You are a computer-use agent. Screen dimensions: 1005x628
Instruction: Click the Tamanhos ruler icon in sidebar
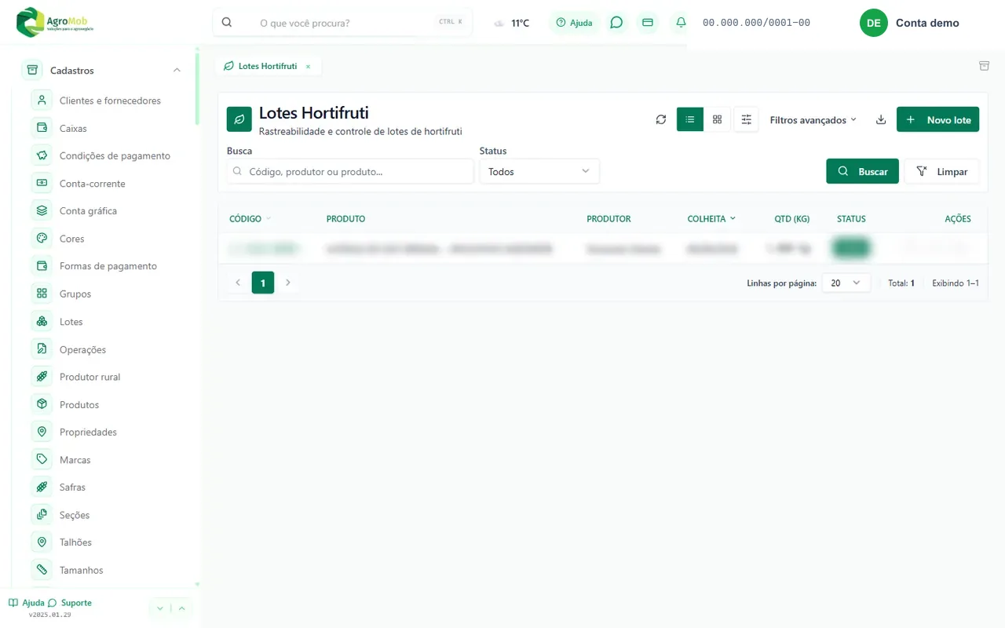tap(42, 570)
